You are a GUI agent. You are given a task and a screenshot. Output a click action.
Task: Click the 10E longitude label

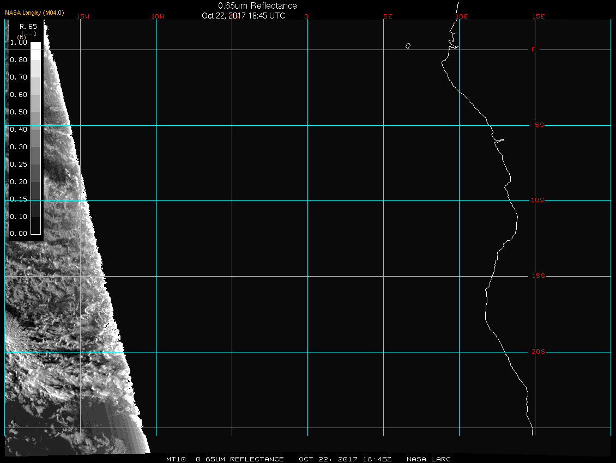point(461,16)
